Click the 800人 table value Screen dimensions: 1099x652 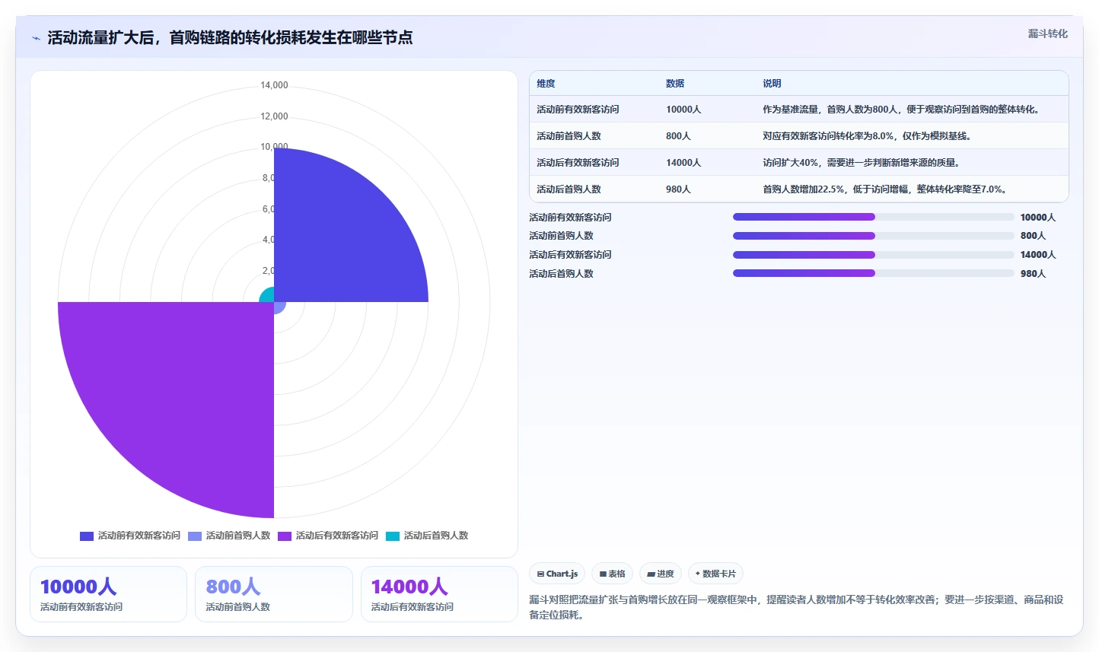pyautogui.click(x=678, y=136)
